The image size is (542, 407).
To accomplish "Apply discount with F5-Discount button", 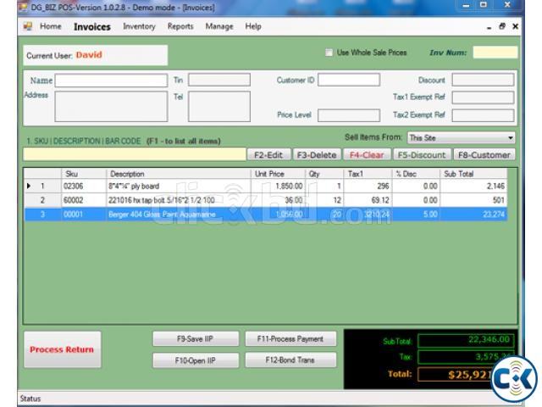I will 421,155.
